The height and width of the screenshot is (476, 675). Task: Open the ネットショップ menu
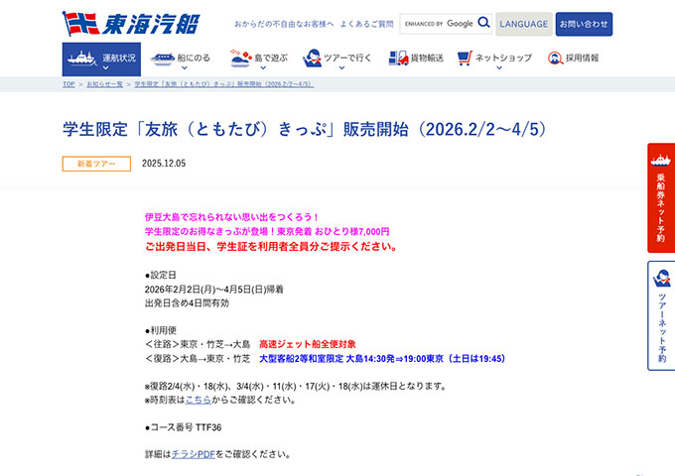coord(494,59)
